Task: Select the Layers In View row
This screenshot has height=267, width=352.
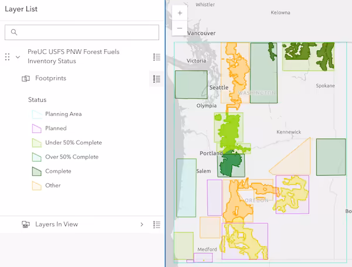Action: 82,224
